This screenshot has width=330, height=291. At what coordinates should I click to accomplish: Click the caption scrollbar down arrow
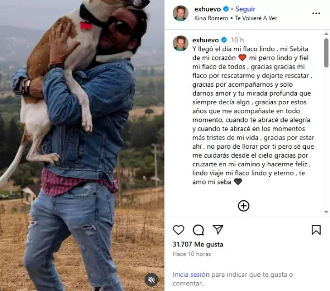(x=326, y=212)
